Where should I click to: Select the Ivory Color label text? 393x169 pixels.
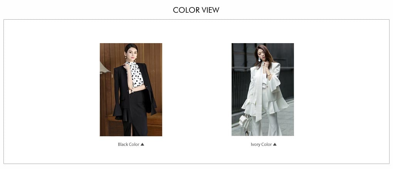(x=261, y=144)
